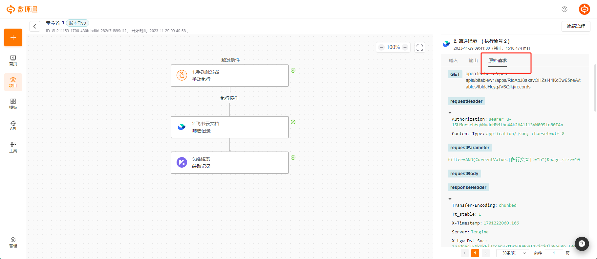Image resolution: width=597 pixels, height=259 pixels.
Task: Click the 维格表 purple icon in node 3
Action: point(182,162)
